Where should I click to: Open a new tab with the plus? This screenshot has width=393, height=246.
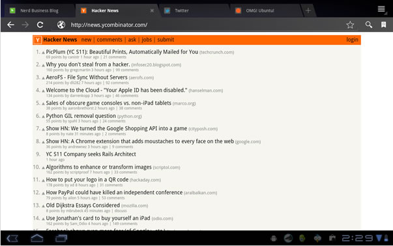tap(308, 10)
